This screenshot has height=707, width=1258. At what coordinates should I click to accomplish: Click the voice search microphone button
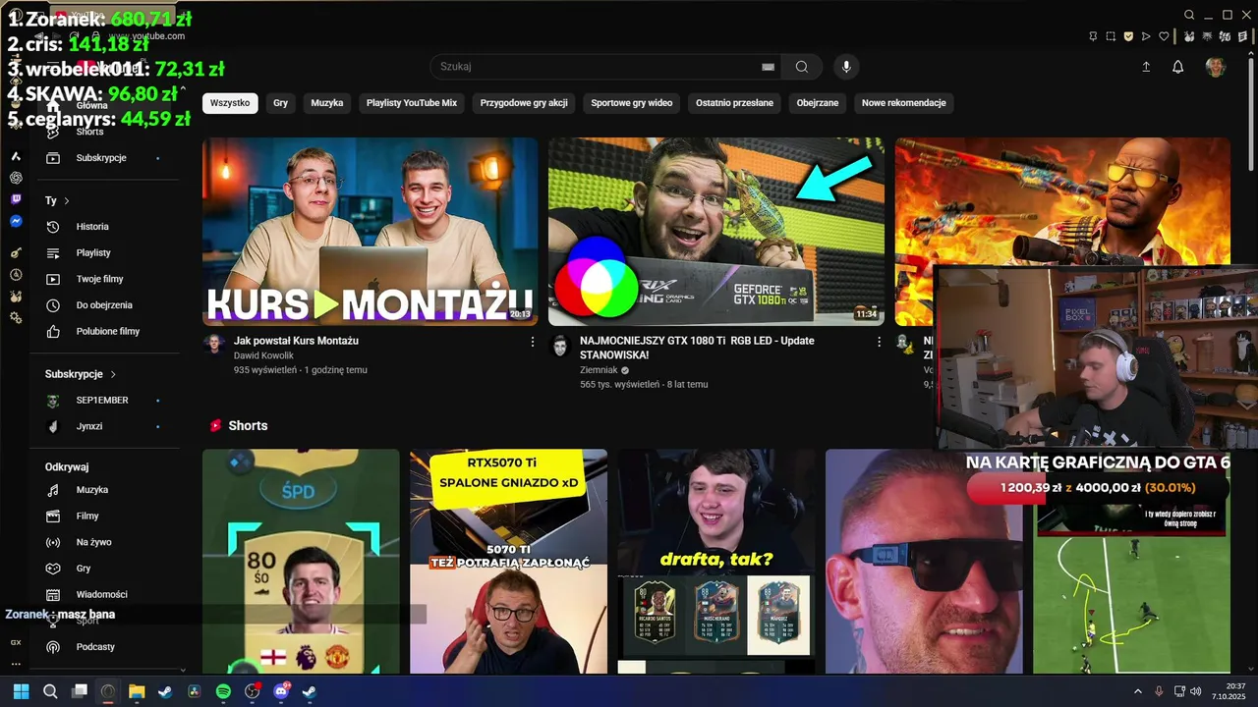(846, 67)
